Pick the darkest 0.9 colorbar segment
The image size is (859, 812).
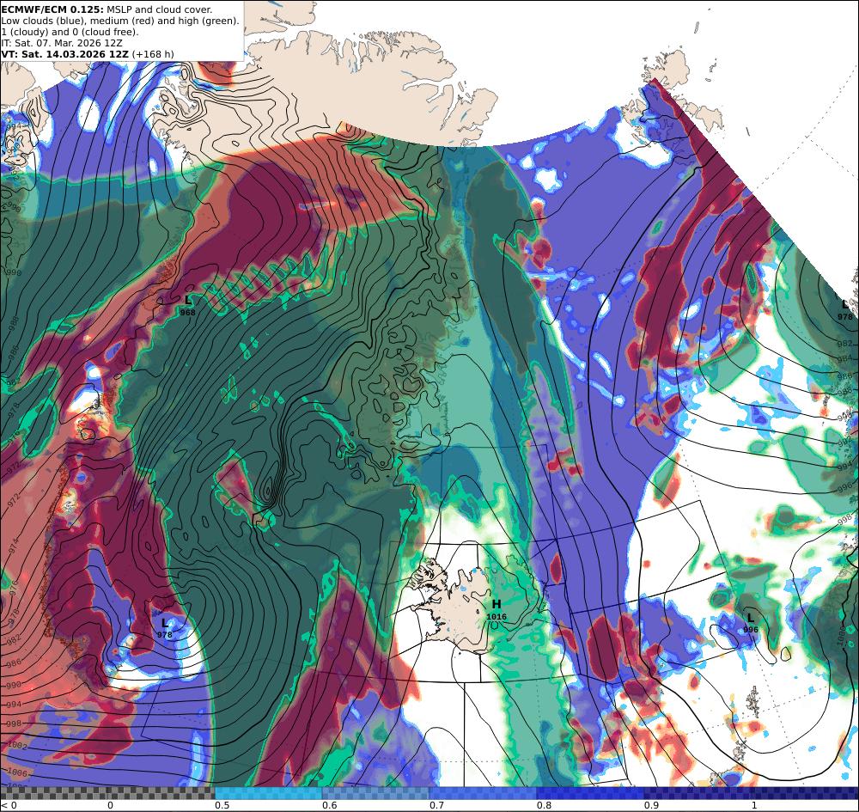tap(752, 793)
